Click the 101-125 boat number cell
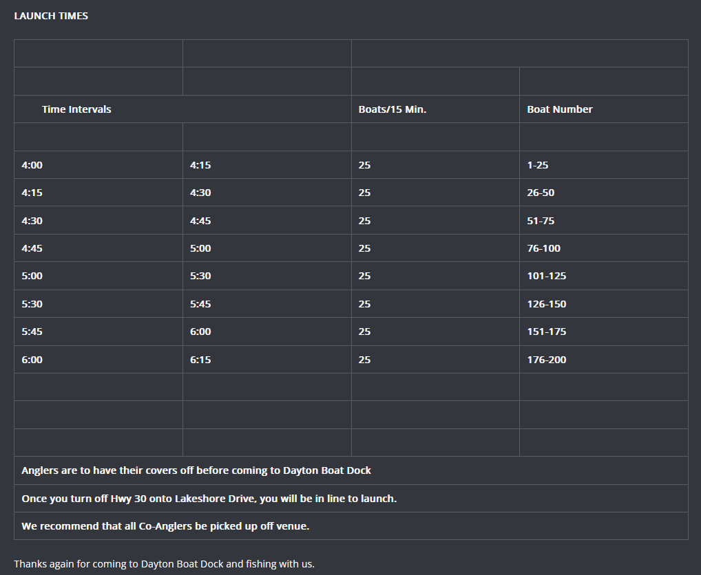 point(547,276)
